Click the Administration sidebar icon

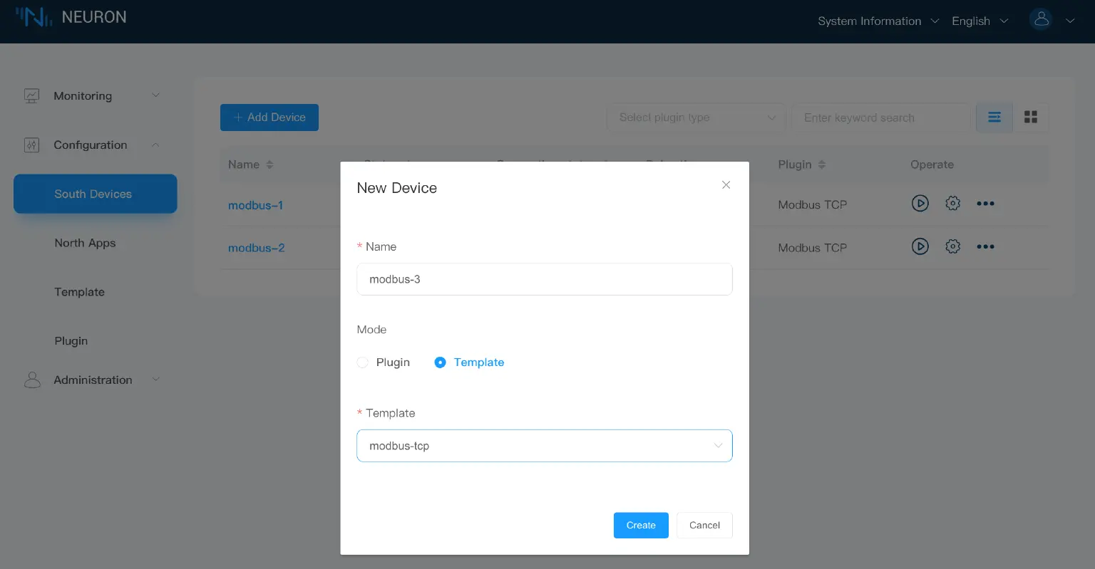click(32, 380)
